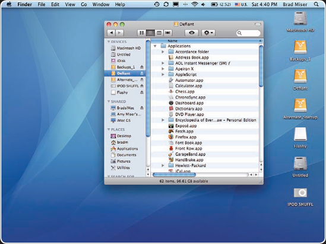
Task: Expand the Apeiron X folder
Action: point(163,69)
